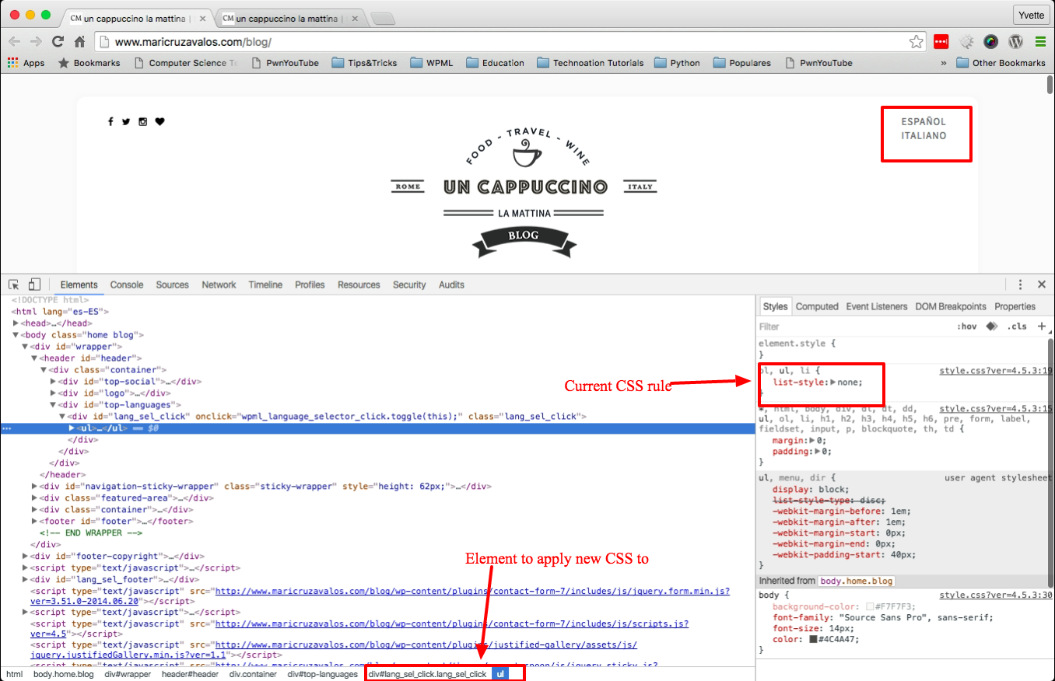Screen dimensions: 1055x681
Task: Click the background-color #F7F7F3 swatch
Action: point(870,607)
